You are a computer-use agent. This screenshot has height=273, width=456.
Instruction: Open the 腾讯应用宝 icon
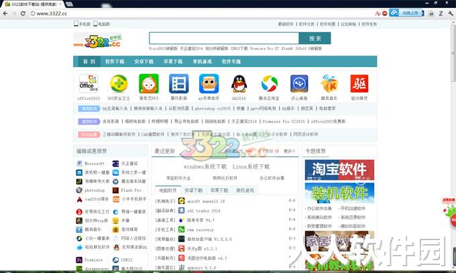(270, 84)
